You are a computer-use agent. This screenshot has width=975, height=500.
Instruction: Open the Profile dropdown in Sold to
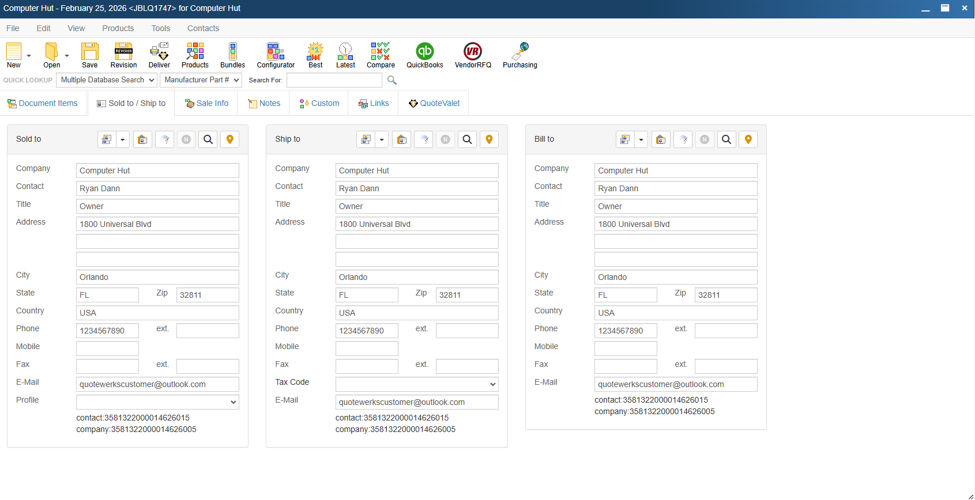[x=157, y=402]
